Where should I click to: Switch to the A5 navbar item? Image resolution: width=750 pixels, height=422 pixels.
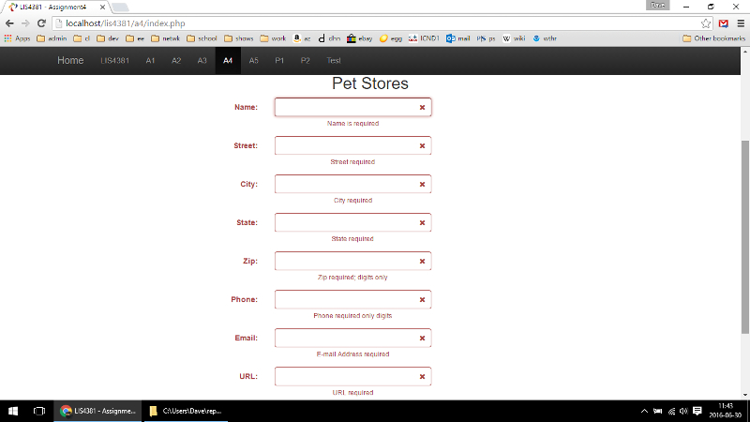[253, 60]
